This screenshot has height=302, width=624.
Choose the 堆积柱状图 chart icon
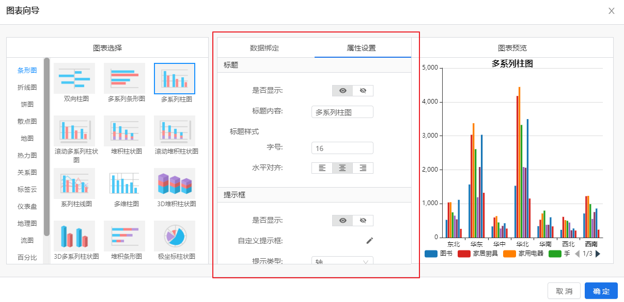click(124, 131)
